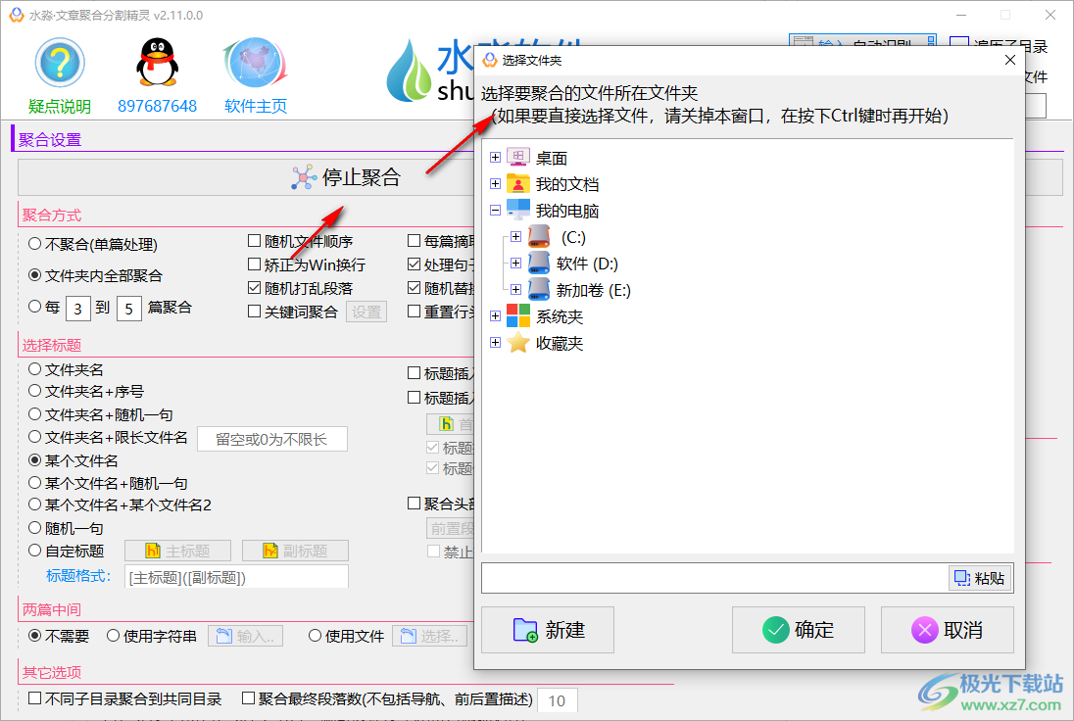Select 使用文件 radio option

[346, 636]
